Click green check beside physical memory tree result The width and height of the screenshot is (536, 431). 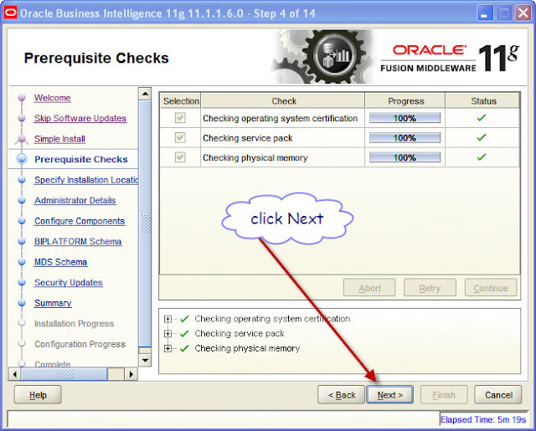[x=184, y=348]
